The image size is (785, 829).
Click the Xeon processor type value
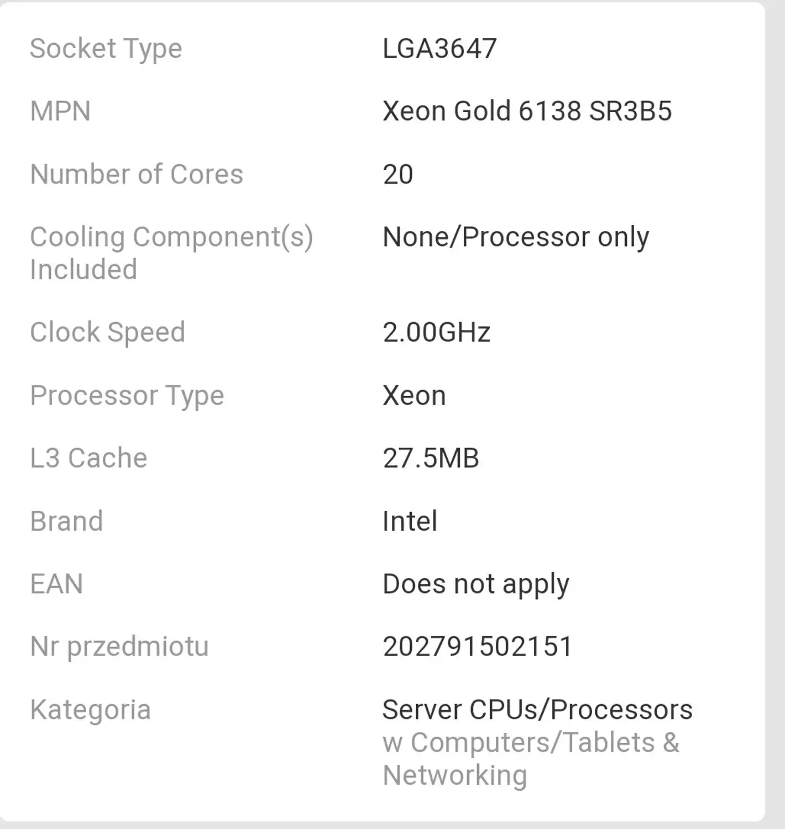pyautogui.click(x=414, y=396)
